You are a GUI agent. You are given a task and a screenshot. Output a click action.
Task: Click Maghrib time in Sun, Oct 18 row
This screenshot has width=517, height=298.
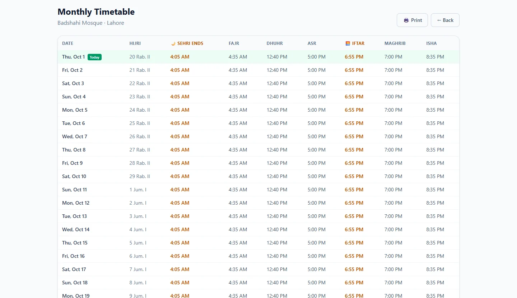393,283
